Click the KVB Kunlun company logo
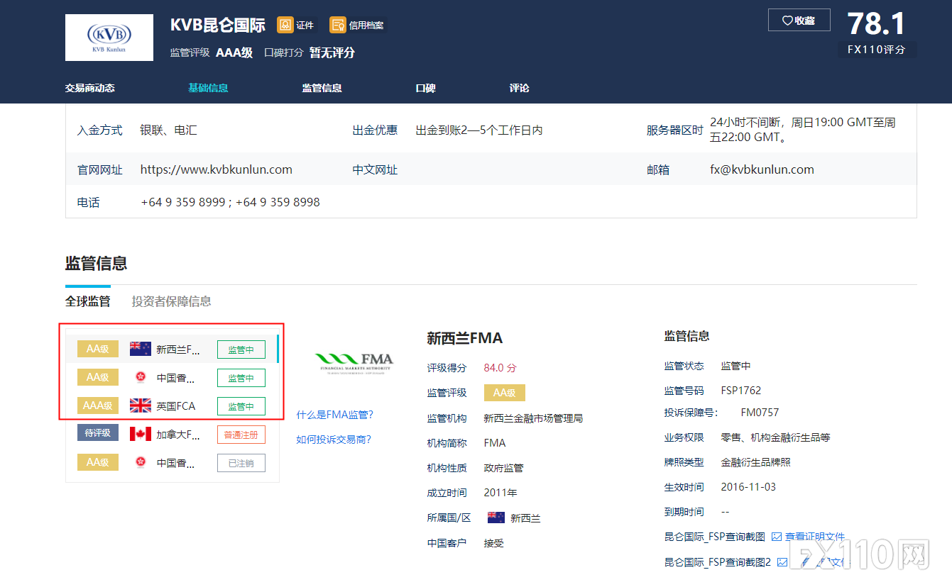 (109, 37)
